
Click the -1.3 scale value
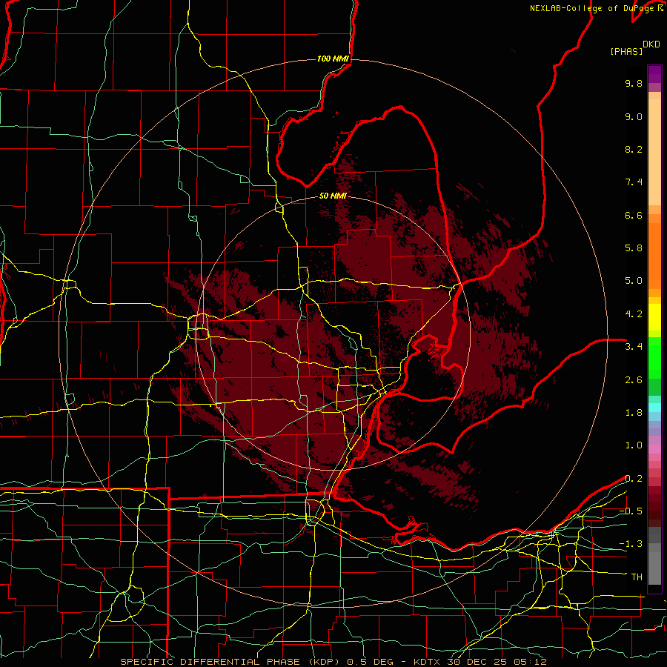pyautogui.click(x=631, y=544)
